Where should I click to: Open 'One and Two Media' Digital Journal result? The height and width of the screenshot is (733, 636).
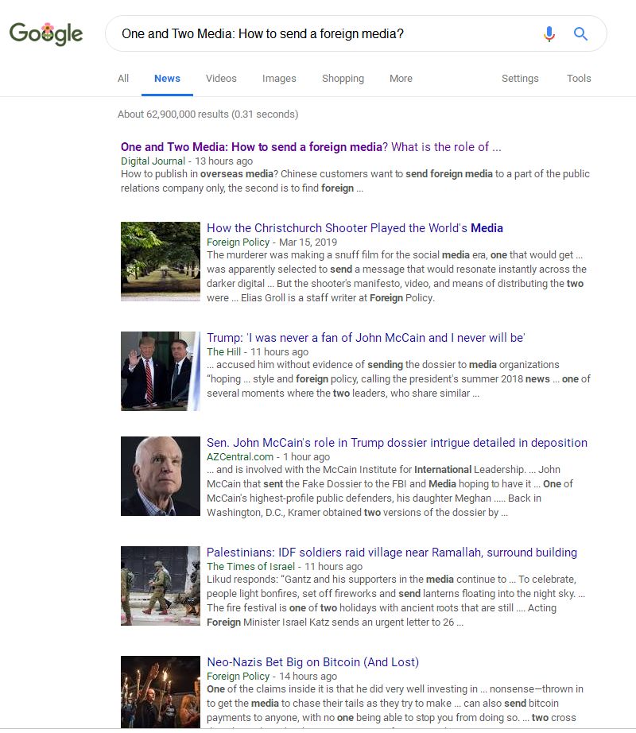(x=311, y=147)
